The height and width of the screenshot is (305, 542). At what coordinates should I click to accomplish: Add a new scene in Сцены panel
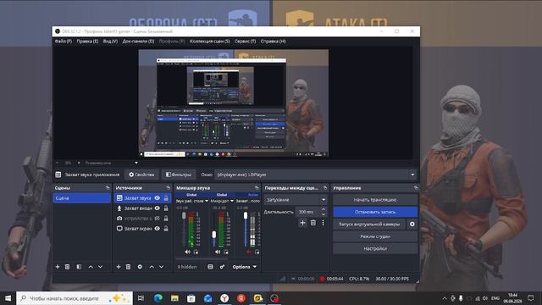tap(58, 267)
